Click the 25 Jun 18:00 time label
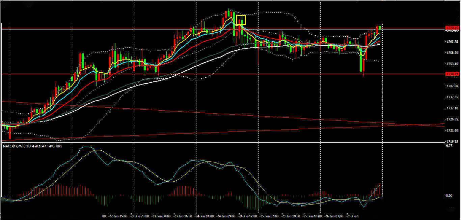 click(313, 216)
